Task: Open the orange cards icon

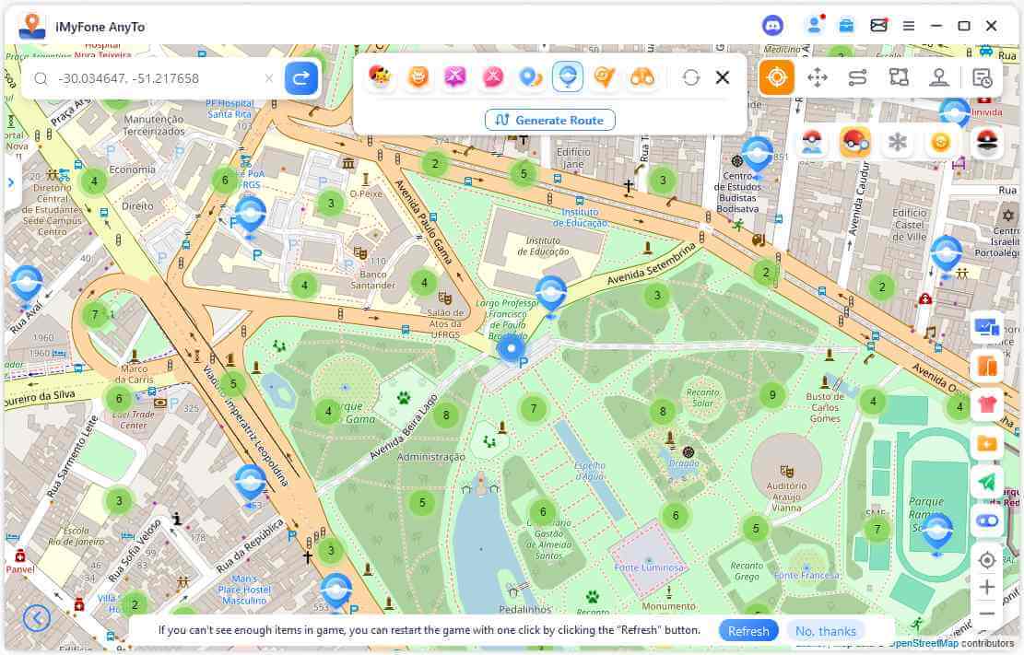Action: click(x=987, y=367)
